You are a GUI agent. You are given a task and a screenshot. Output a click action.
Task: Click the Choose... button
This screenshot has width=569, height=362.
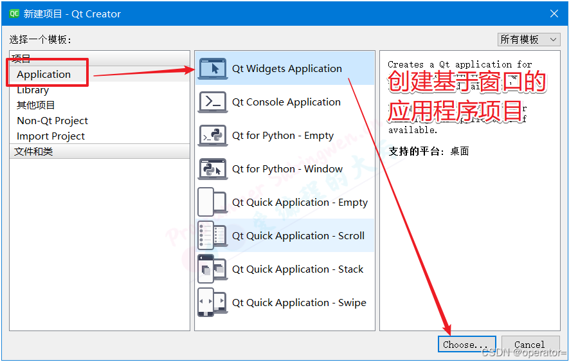coord(467,344)
